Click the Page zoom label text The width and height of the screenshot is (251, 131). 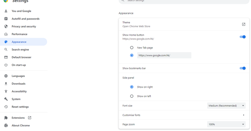[128, 124]
